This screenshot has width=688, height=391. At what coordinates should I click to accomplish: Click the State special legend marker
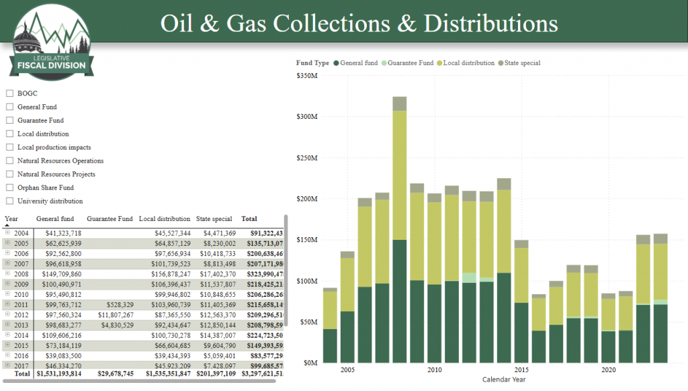501,63
